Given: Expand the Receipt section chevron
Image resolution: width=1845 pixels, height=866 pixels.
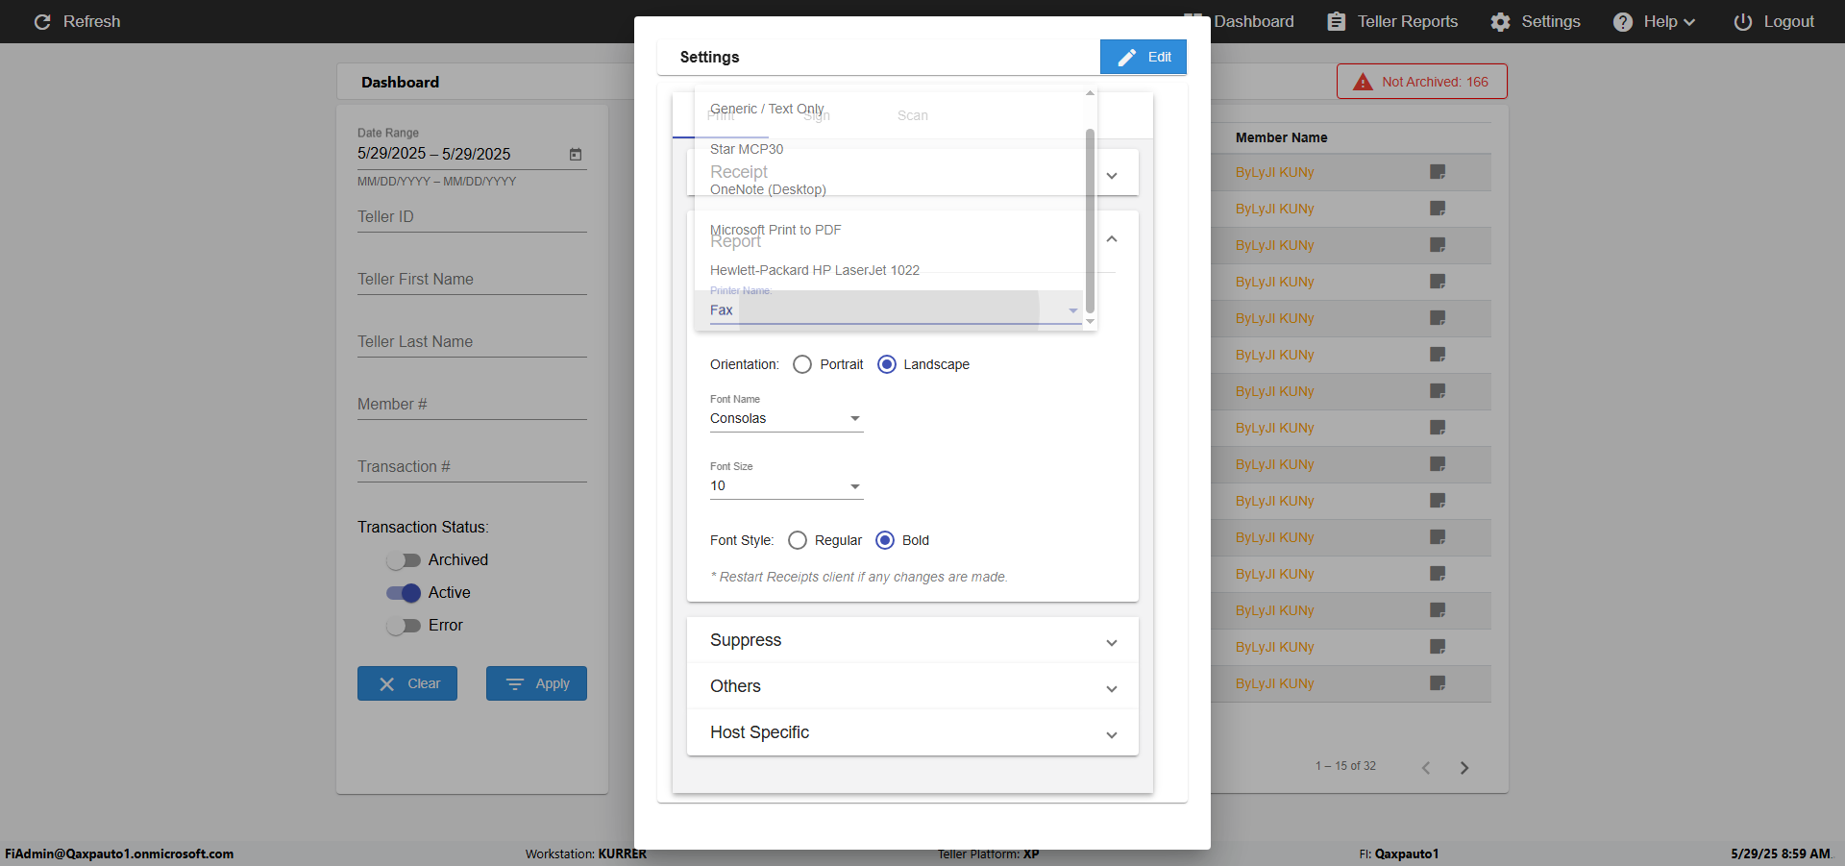Looking at the screenshot, I should [x=1112, y=175].
